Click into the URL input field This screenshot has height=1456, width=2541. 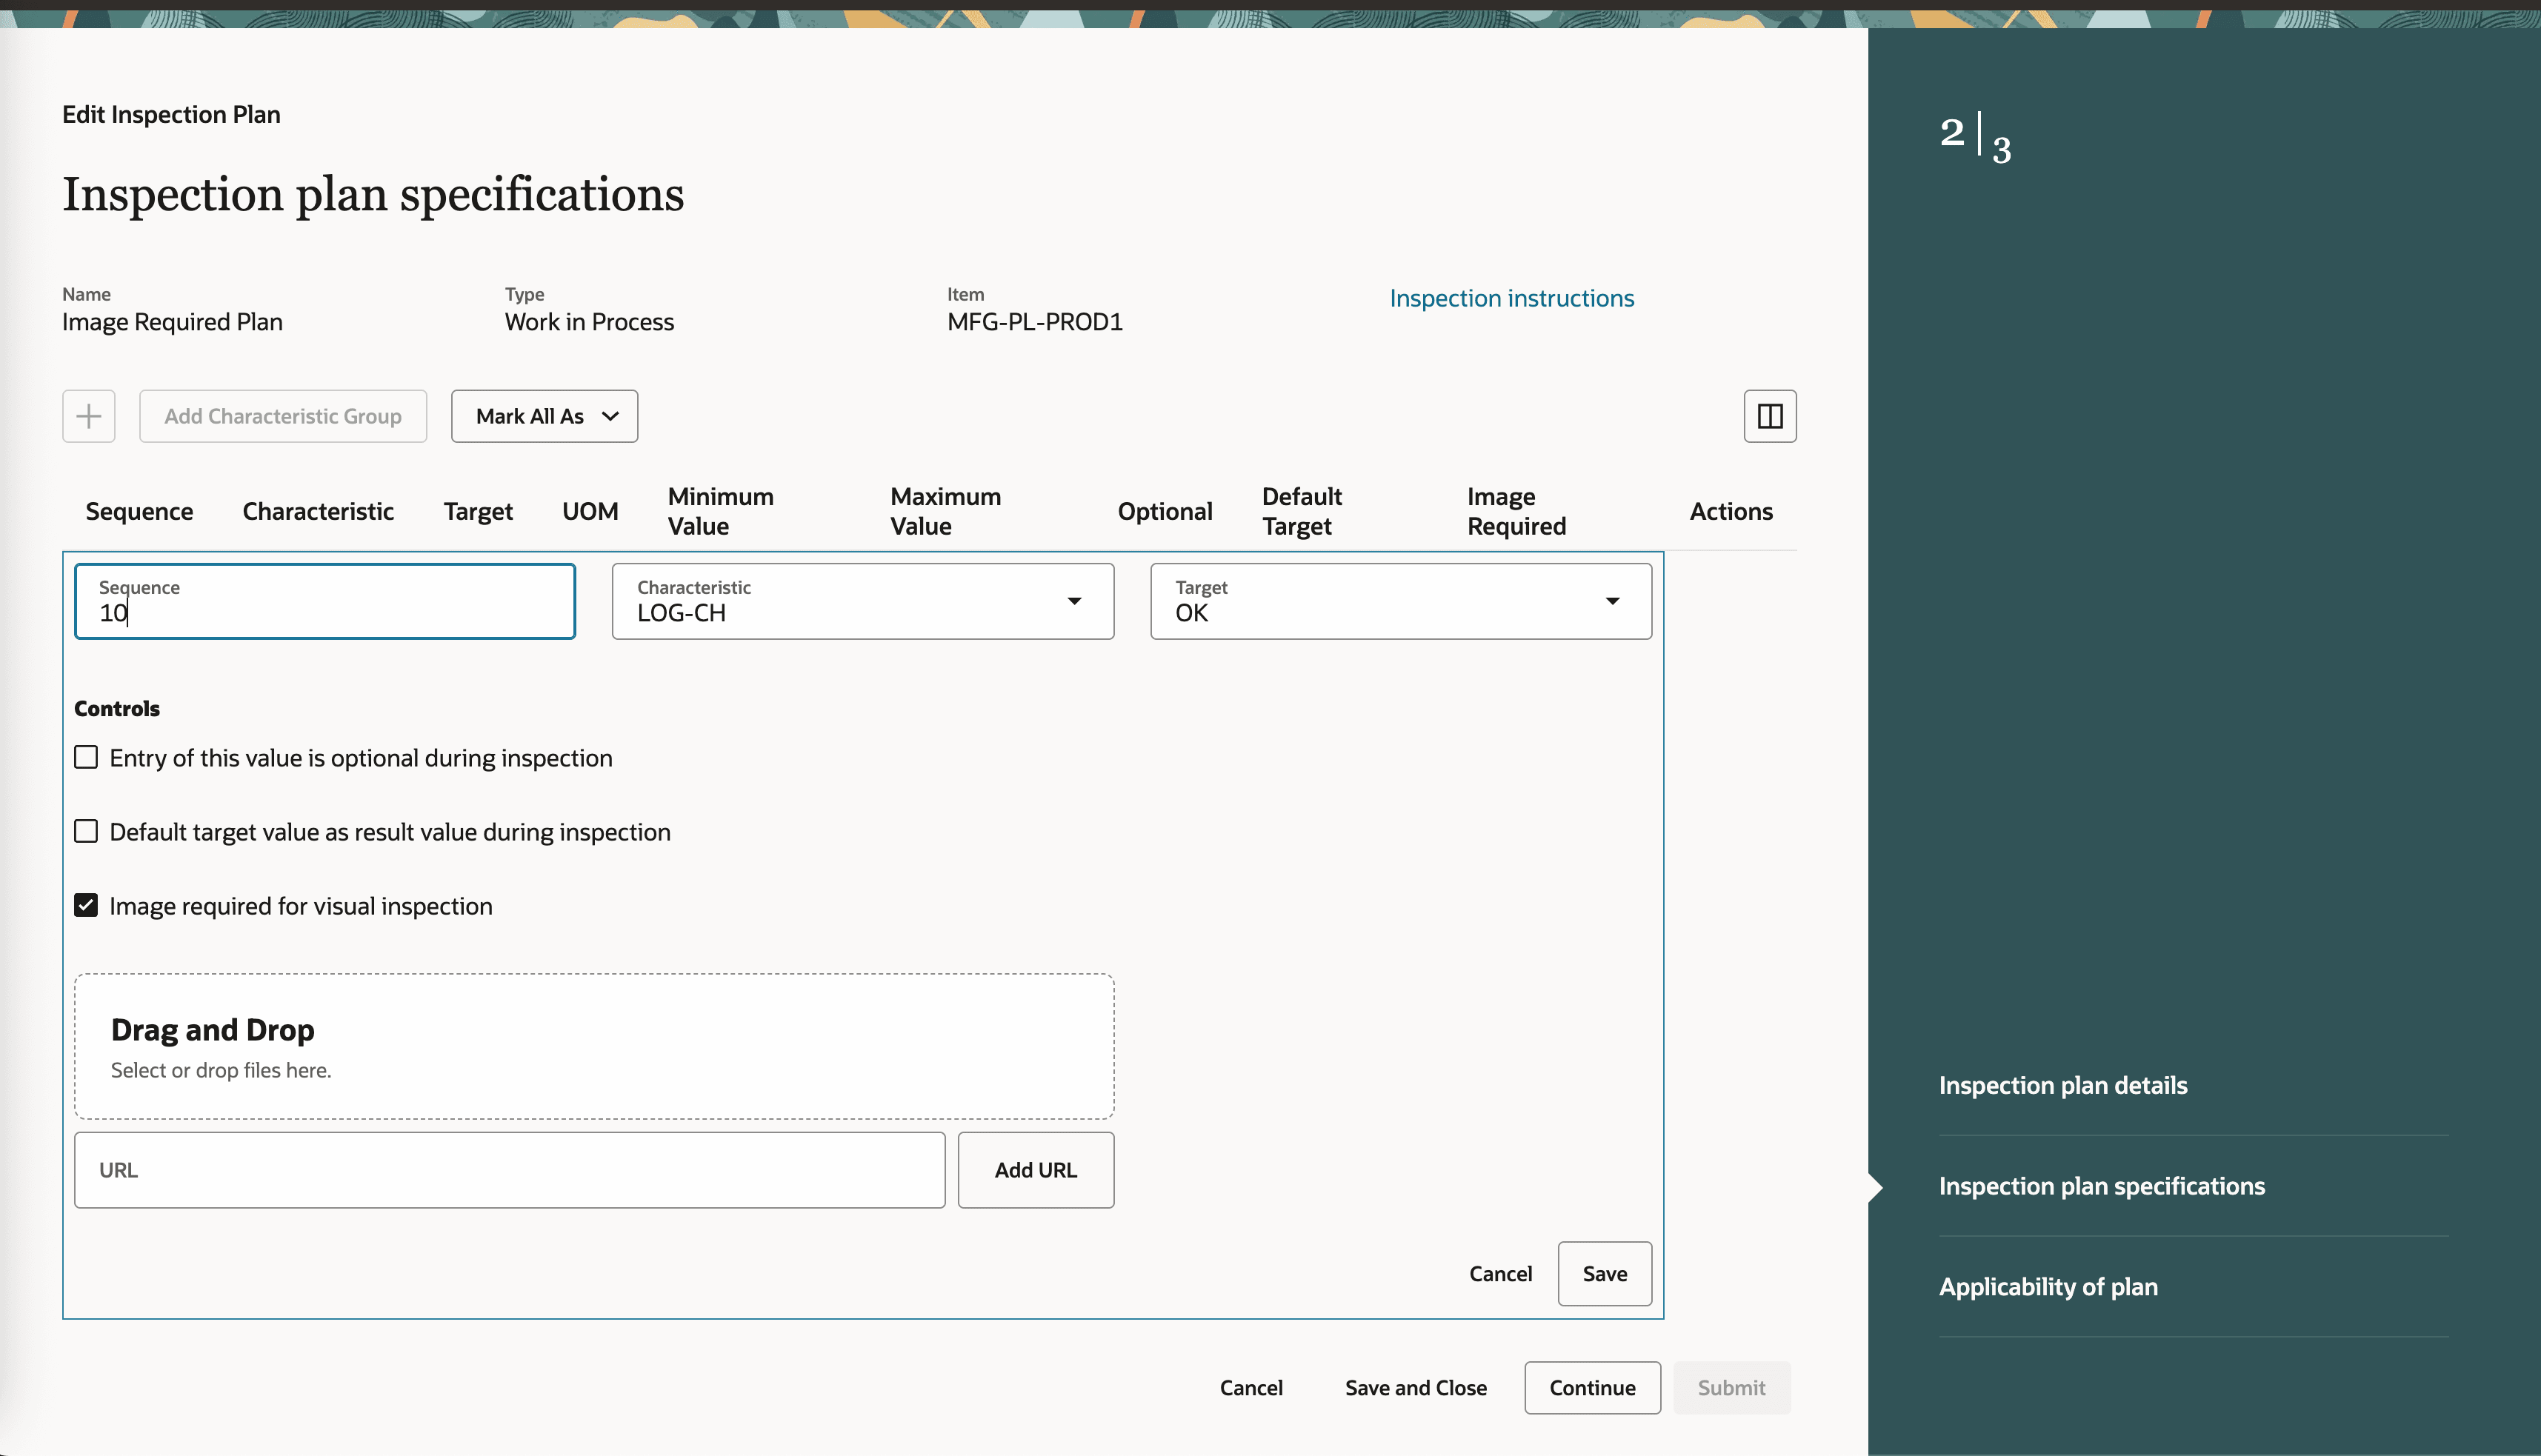point(509,1170)
